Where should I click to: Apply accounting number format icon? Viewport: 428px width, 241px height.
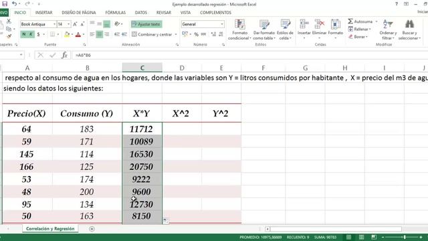click(x=185, y=34)
